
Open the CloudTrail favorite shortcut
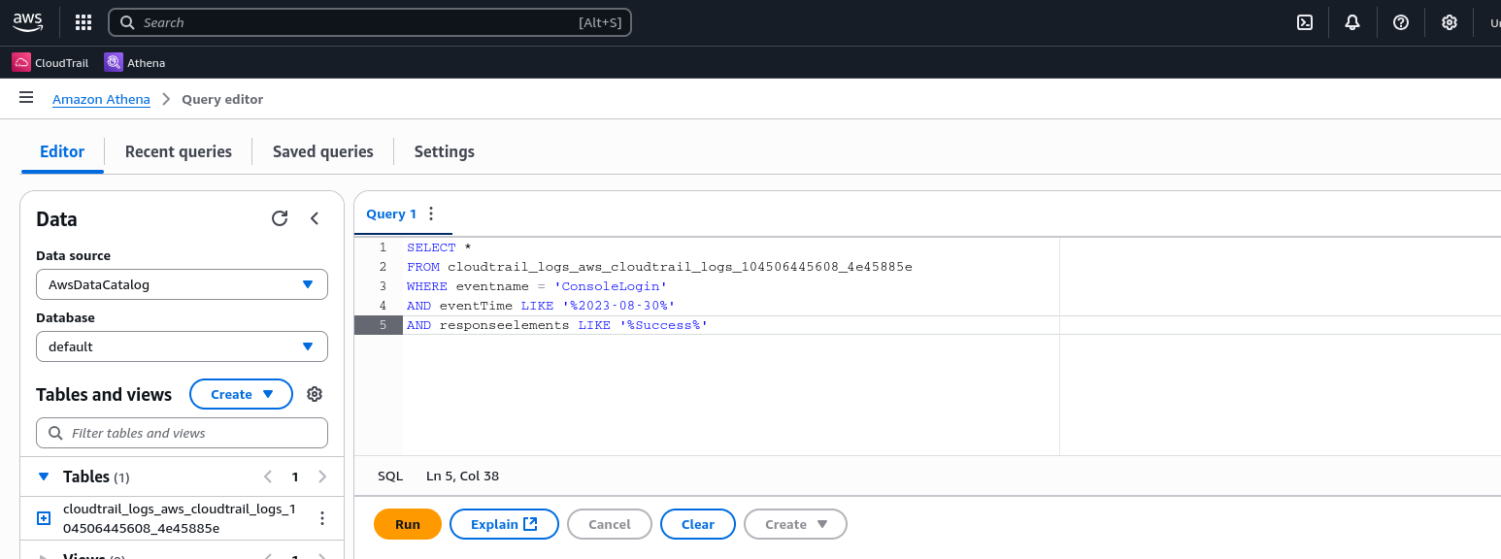click(x=50, y=62)
